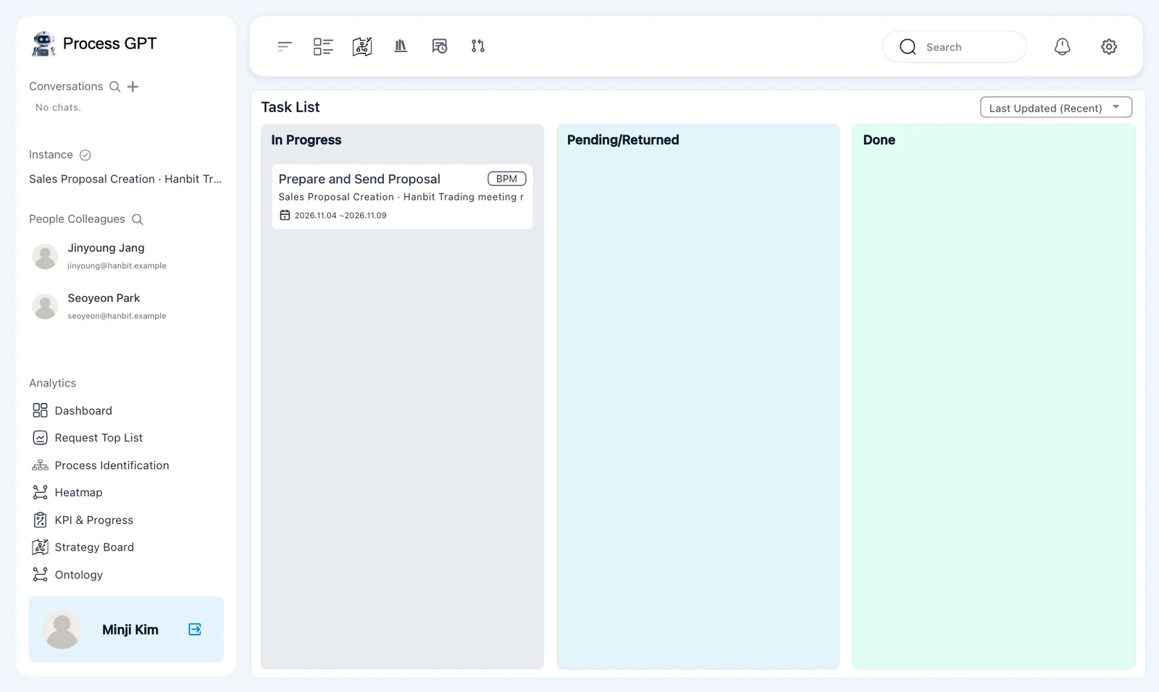Image resolution: width=1159 pixels, height=692 pixels.
Task: Click the Ontology node icon
Action: [40, 575]
